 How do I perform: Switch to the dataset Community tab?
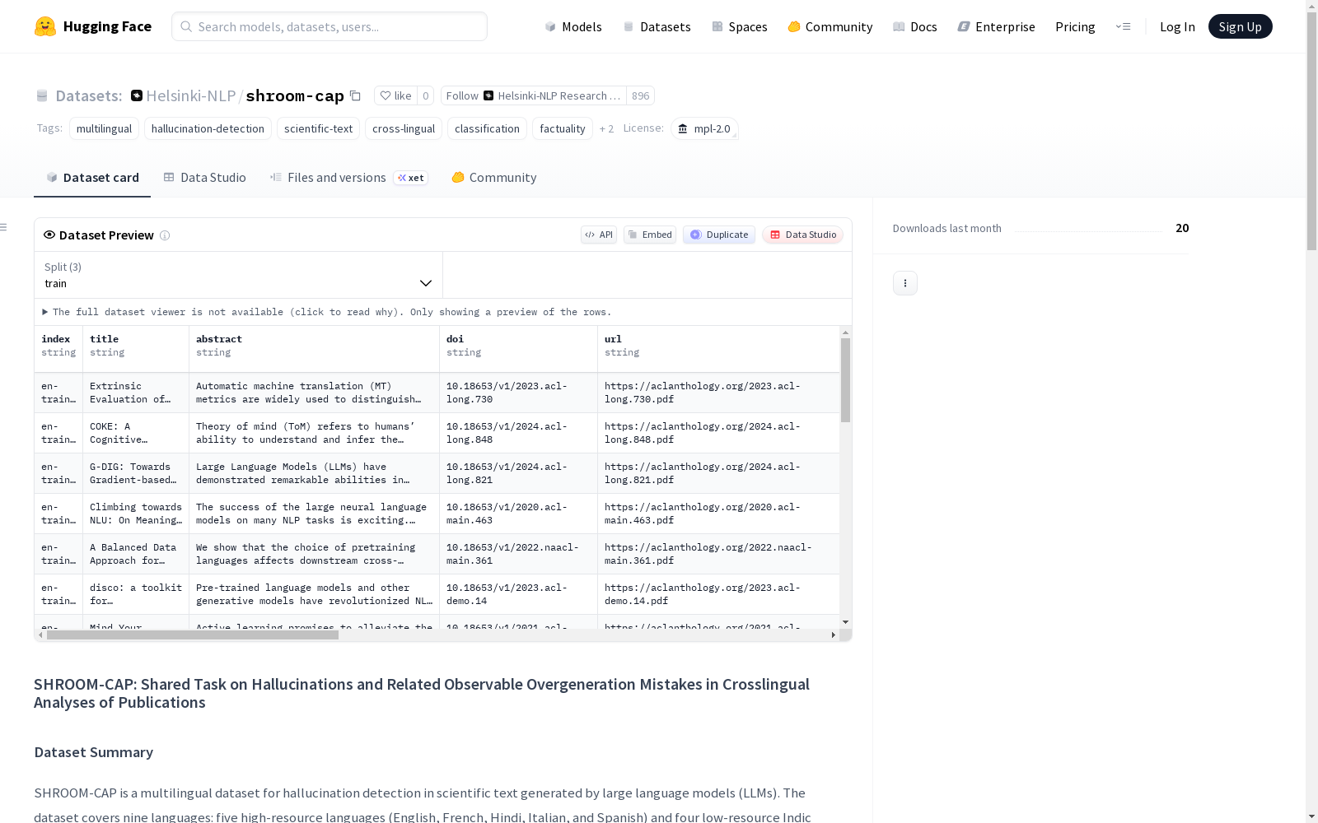pos(494,178)
